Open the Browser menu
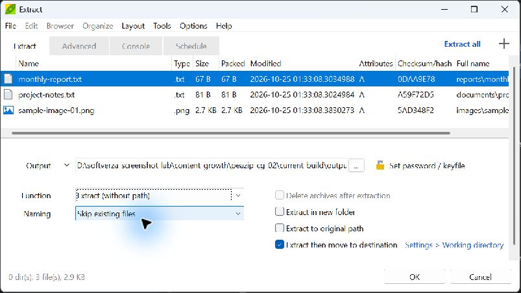 pyautogui.click(x=60, y=25)
